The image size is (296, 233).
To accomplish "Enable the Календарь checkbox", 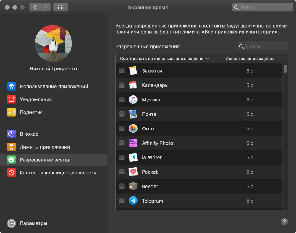I will click(122, 85).
